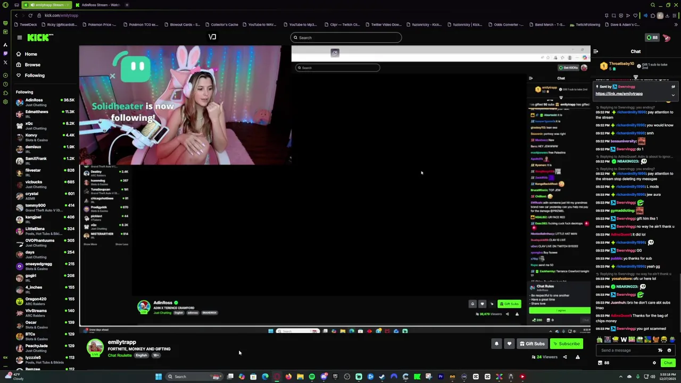The height and width of the screenshot is (383, 681).
Task: Reload the page in the browser
Action: coord(30,15)
